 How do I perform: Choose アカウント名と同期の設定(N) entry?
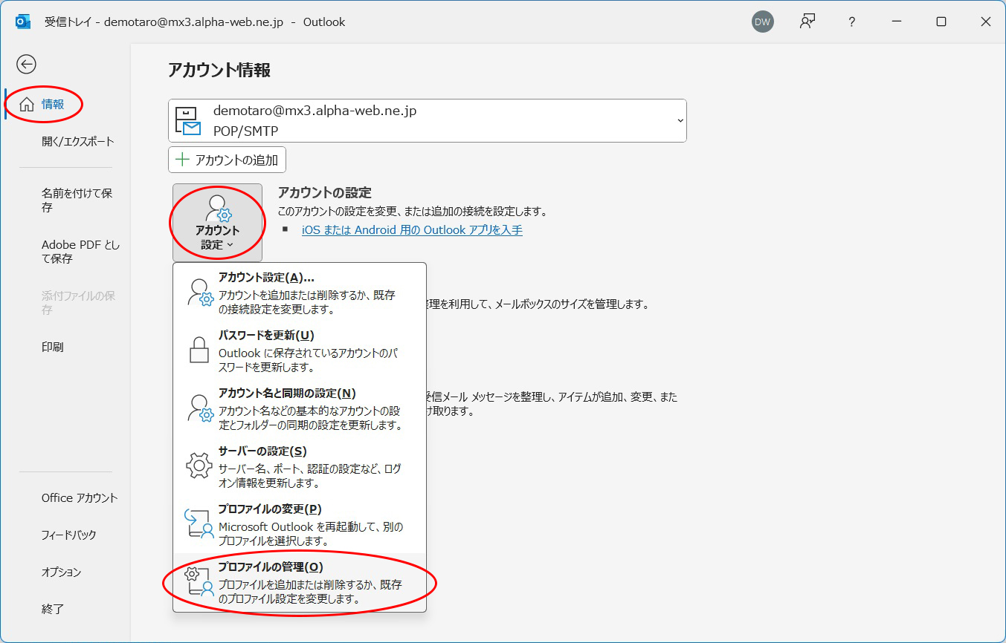[x=300, y=409]
